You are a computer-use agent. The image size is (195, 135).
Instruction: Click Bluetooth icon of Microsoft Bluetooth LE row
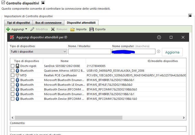pos(17,85)
